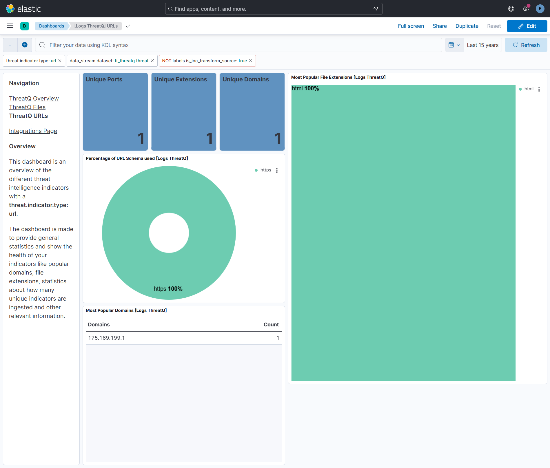
Task: Open the newsfeed notifications icon
Action: coord(526,9)
